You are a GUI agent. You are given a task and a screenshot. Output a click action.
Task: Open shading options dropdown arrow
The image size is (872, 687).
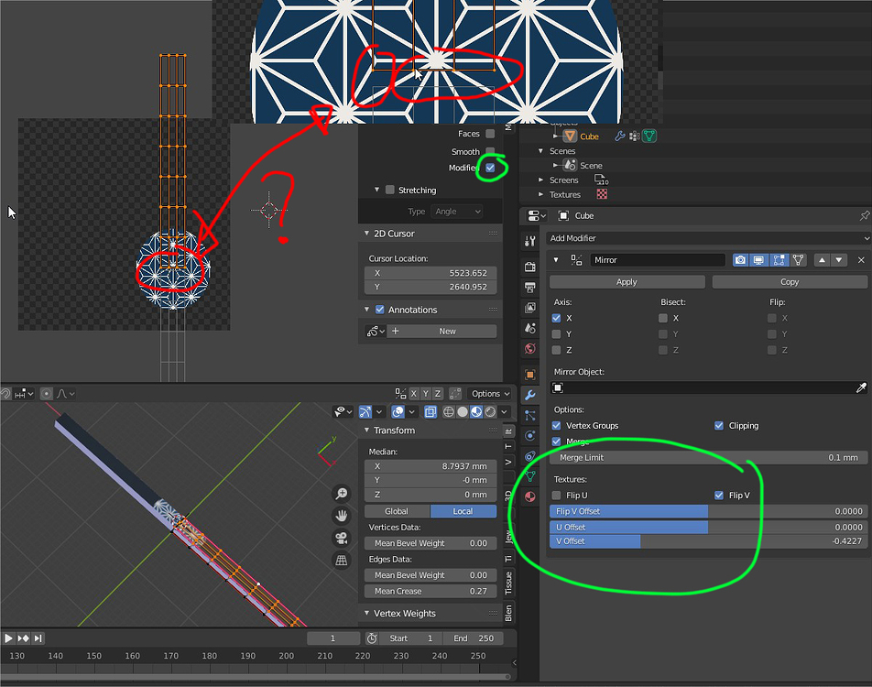(505, 411)
